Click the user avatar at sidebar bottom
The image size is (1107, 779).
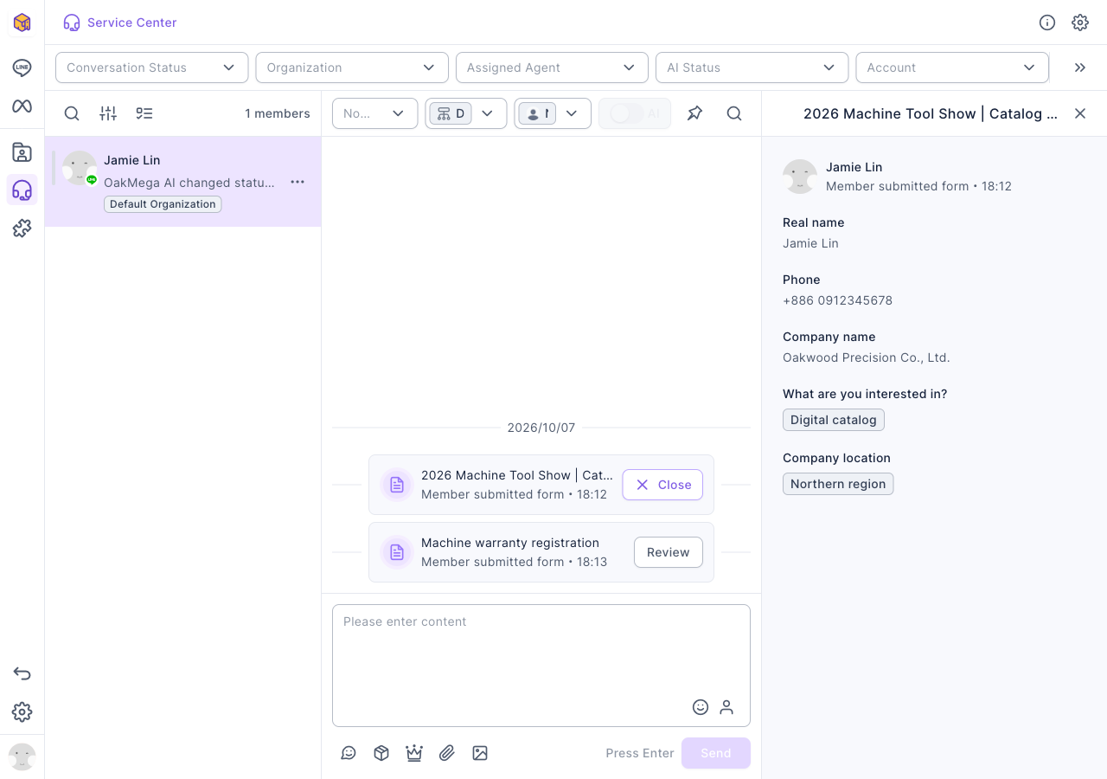coord(22,757)
